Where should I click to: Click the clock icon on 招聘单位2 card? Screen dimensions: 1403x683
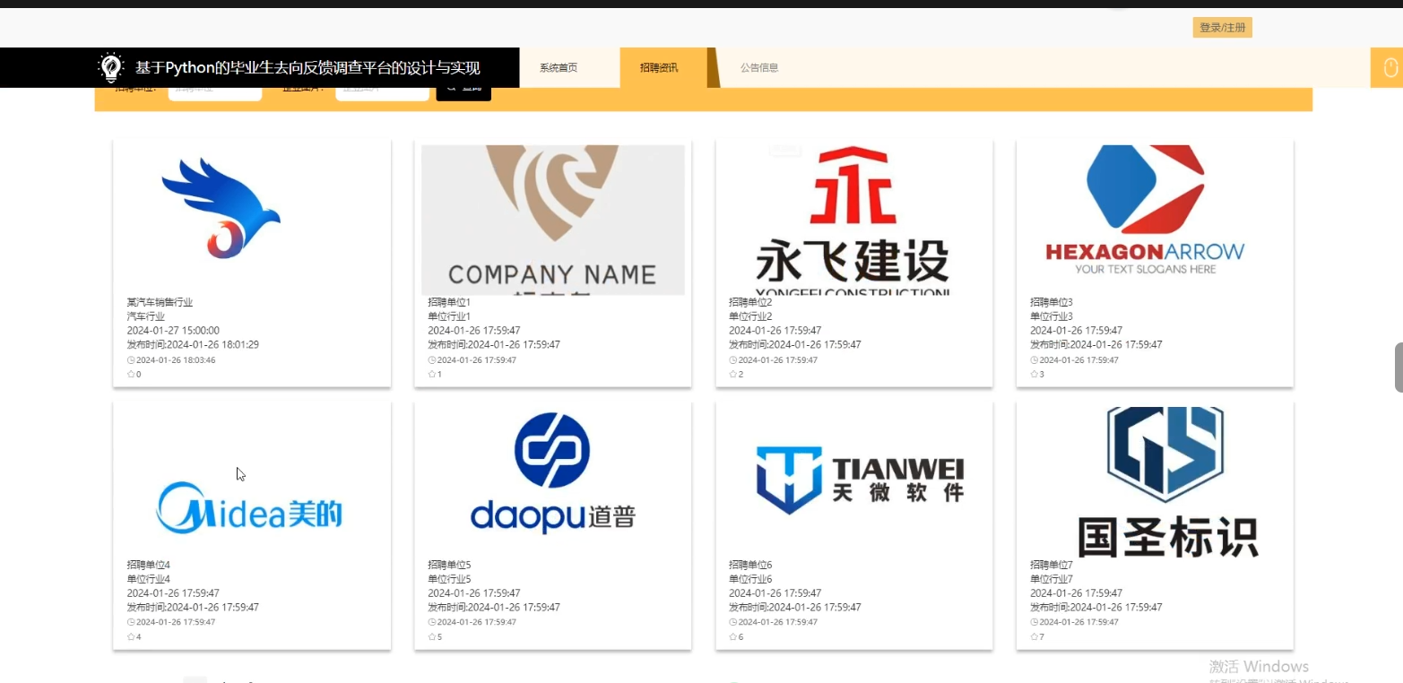pos(732,359)
